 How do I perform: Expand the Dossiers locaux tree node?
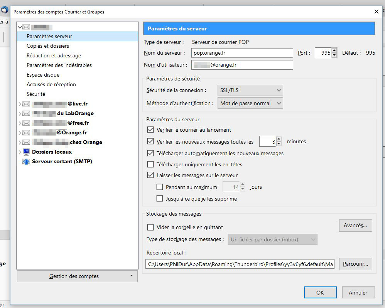coord(20,152)
